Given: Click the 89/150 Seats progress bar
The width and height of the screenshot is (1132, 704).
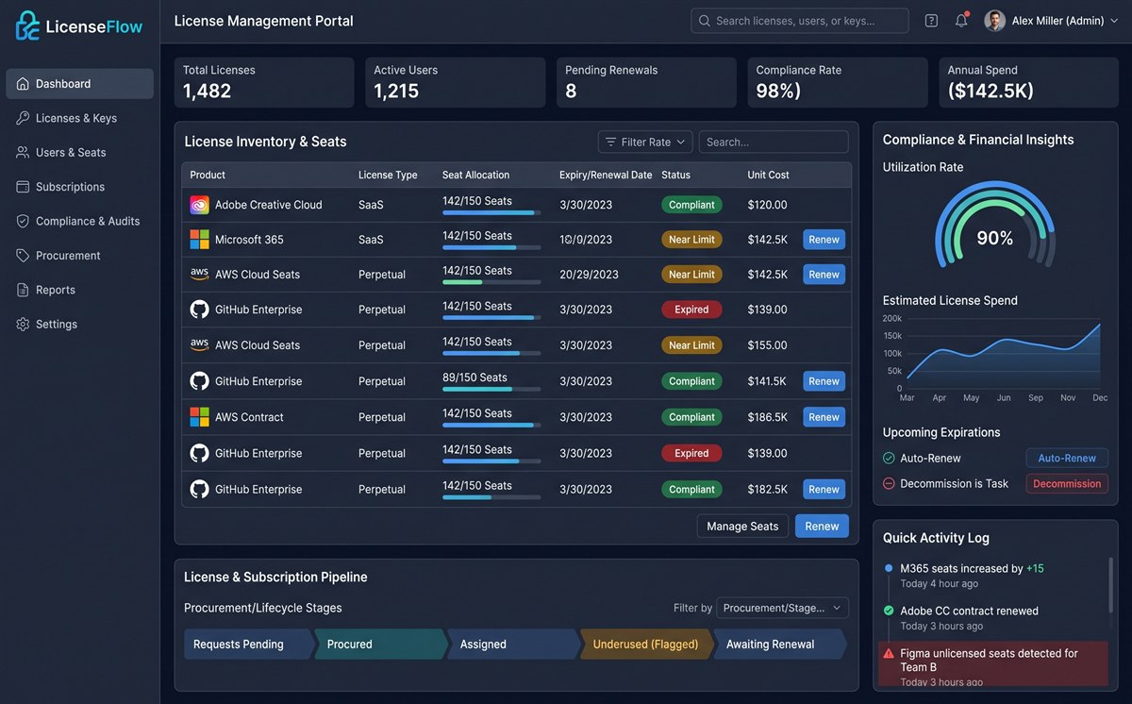Looking at the screenshot, I should (x=491, y=389).
